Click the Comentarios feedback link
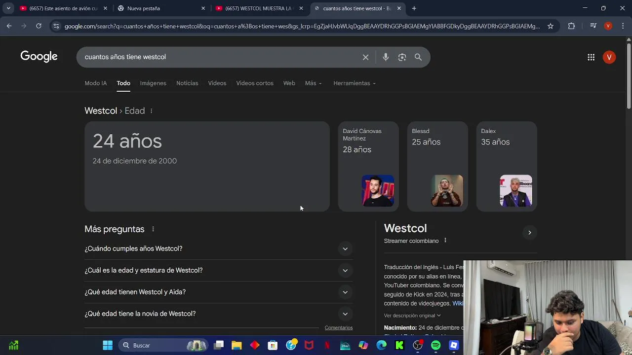The height and width of the screenshot is (355, 632). click(x=339, y=328)
